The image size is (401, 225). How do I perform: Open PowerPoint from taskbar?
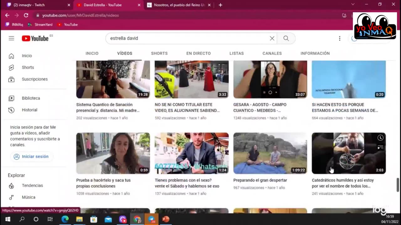166,219
